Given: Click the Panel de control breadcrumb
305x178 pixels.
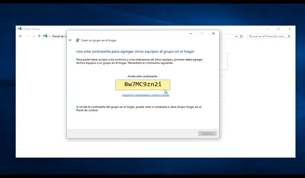Looking at the screenshot, I should [x=59, y=36].
